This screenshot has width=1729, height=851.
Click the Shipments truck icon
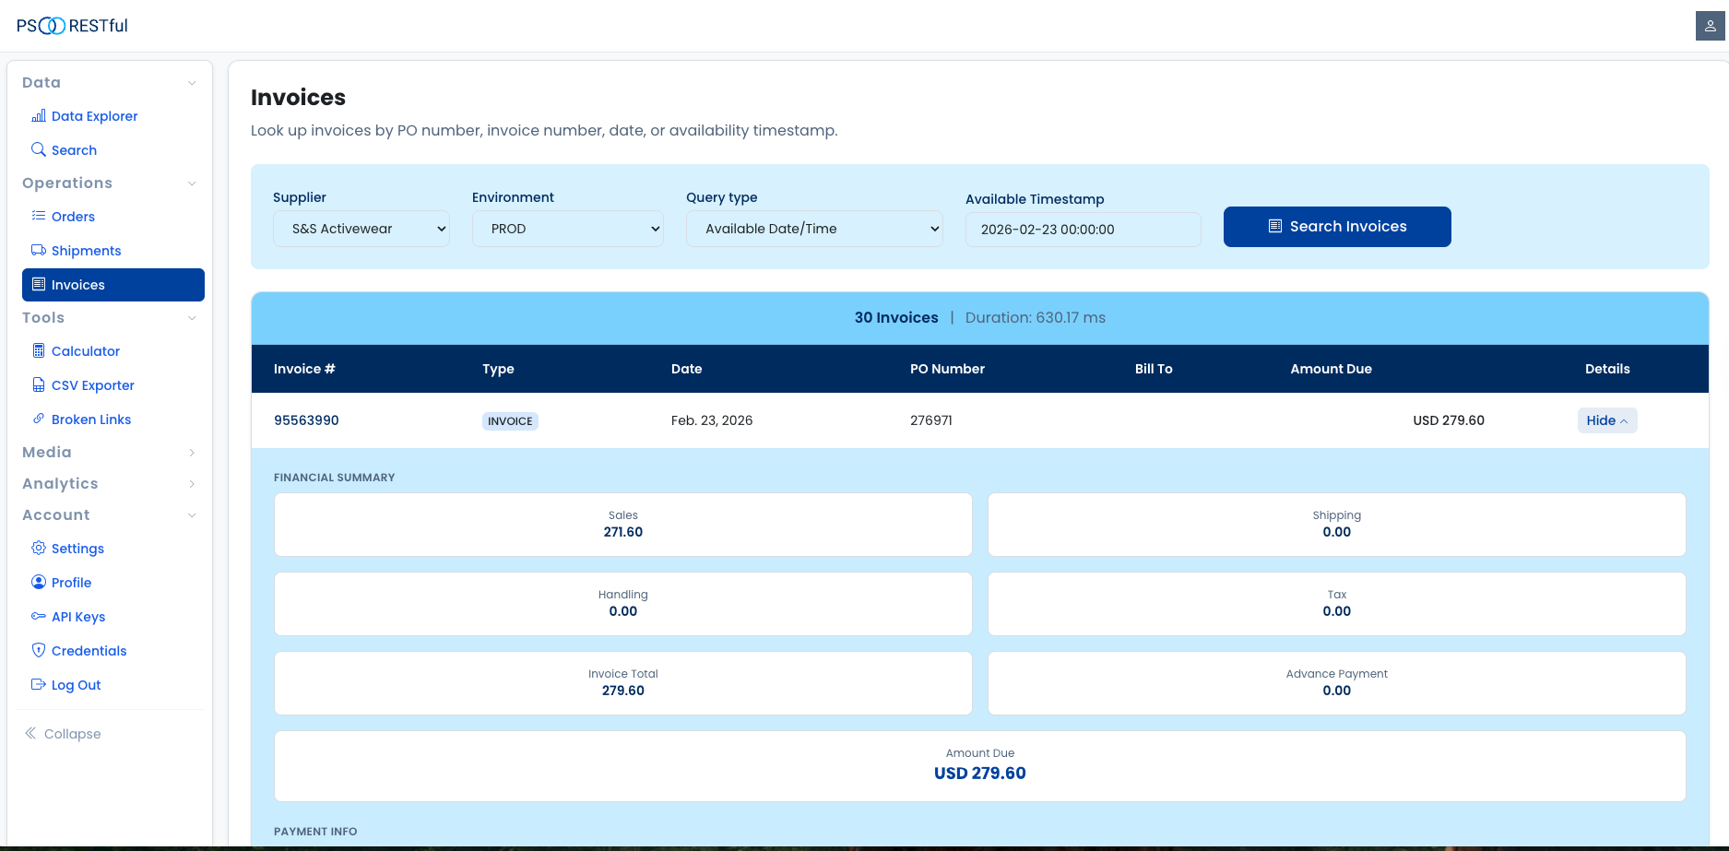click(39, 250)
